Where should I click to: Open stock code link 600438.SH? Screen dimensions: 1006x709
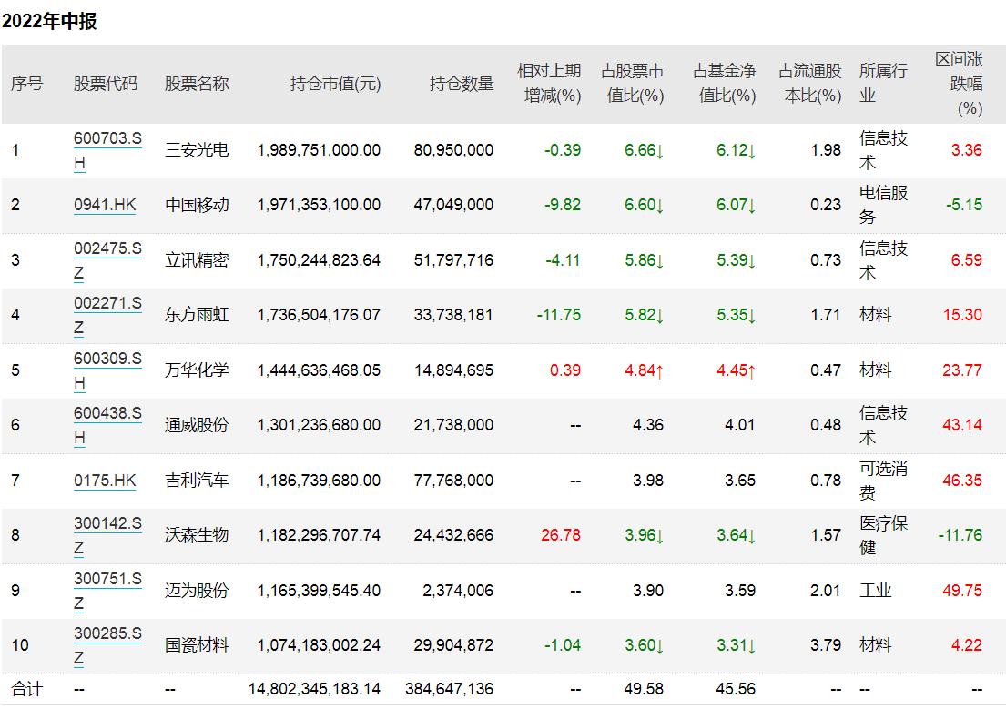pyautogui.click(x=107, y=425)
